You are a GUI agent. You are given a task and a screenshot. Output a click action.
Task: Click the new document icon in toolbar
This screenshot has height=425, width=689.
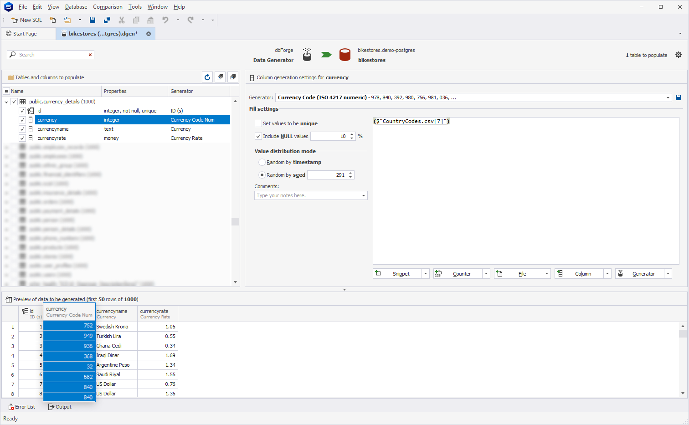click(53, 20)
